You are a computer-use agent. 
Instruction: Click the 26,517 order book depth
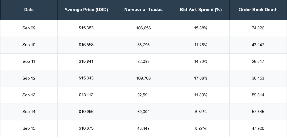pos(258,62)
